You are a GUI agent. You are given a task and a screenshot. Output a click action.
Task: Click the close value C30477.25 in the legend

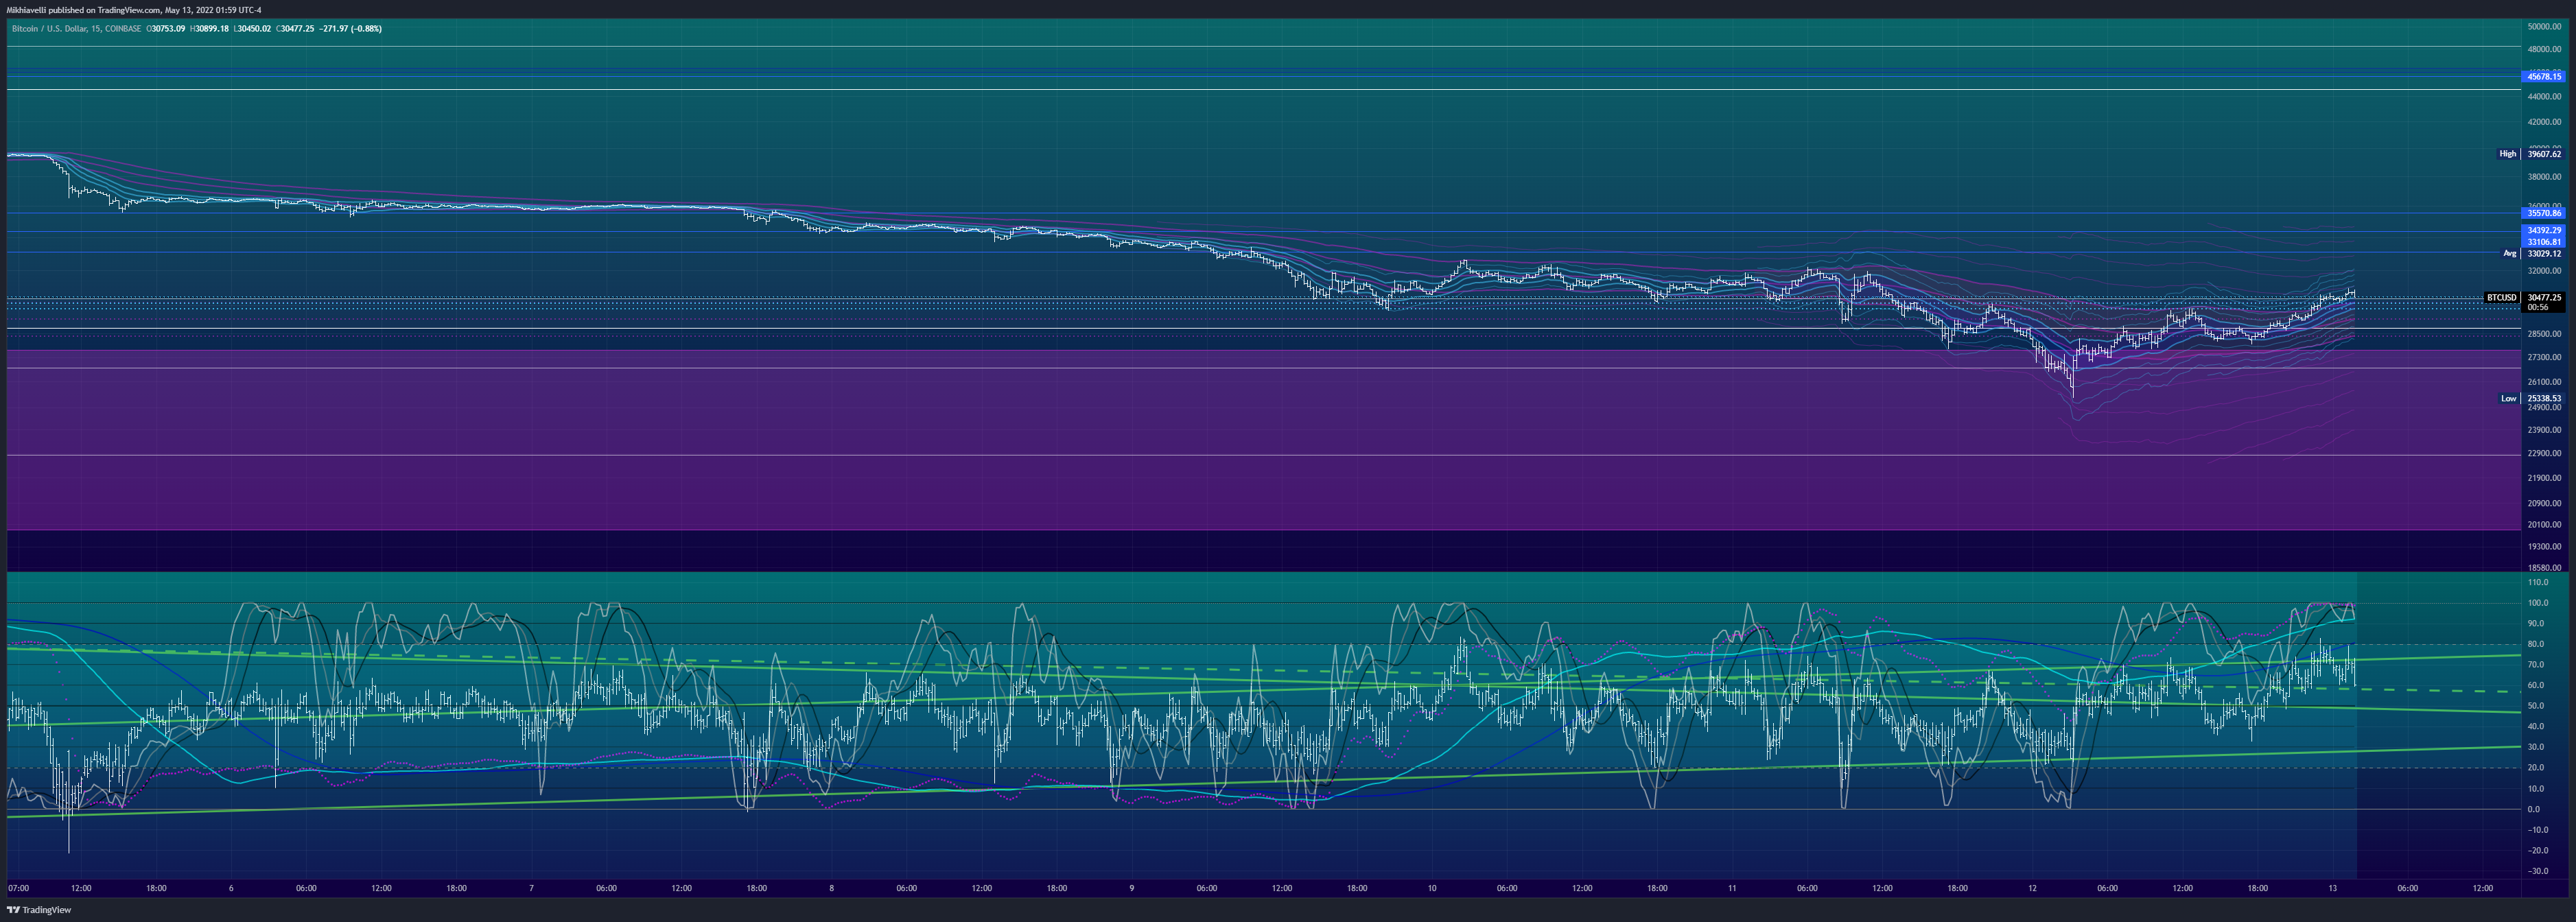coord(295,29)
